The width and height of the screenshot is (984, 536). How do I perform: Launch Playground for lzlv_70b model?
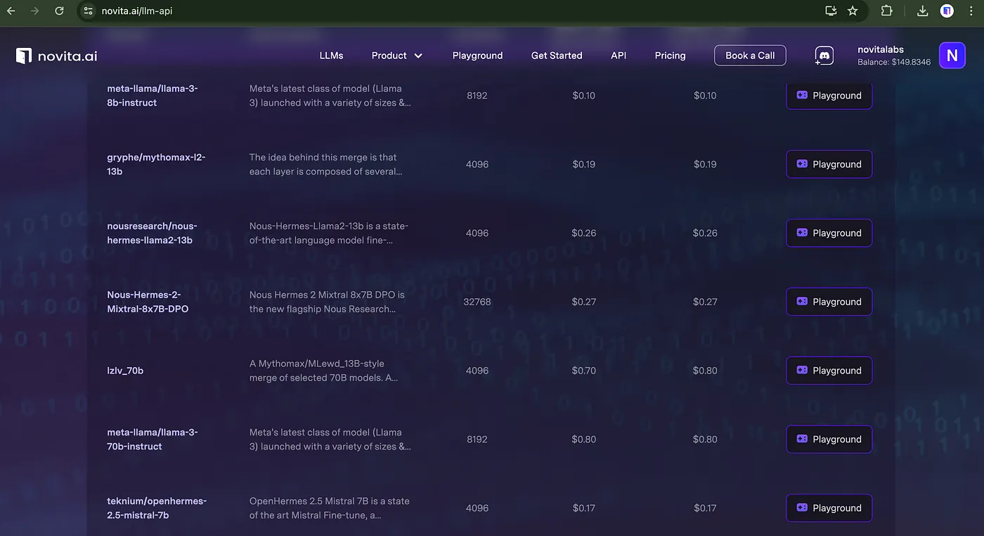tap(829, 371)
